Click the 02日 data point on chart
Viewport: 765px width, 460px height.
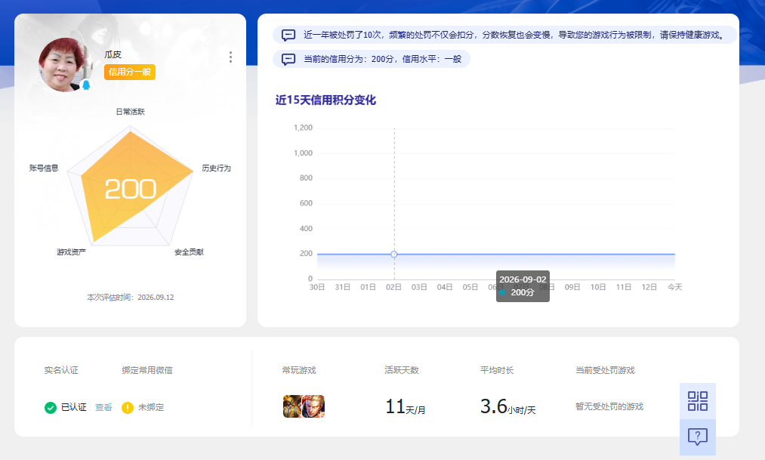coord(394,254)
